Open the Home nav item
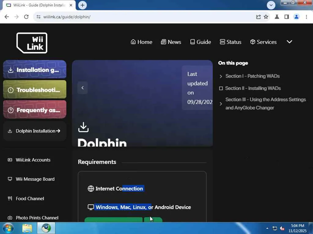This screenshot has width=313, height=234. pos(141,42)
